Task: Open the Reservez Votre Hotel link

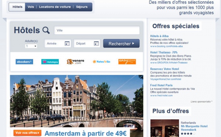Action: pos(165,69)
